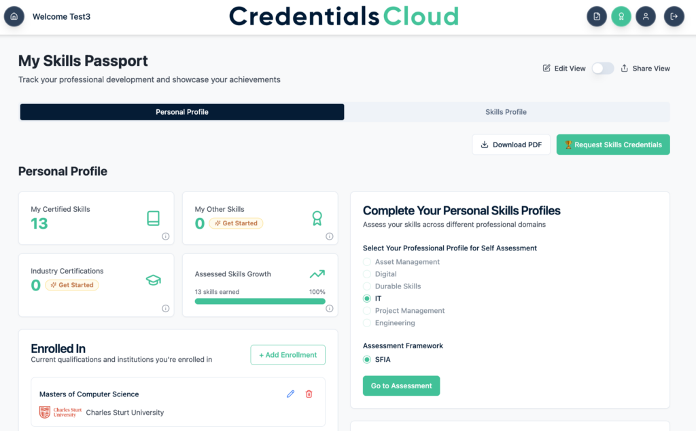Open the document icon in top bar
The image size is (696, 431).
597,16
